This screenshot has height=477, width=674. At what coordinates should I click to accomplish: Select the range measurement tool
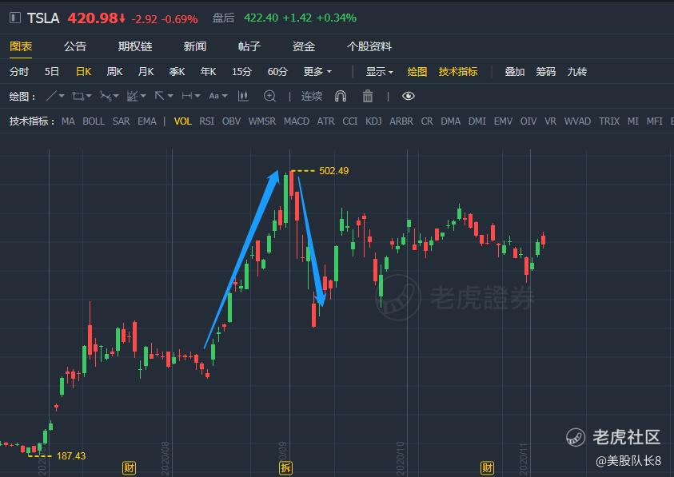tap(187, 96)
